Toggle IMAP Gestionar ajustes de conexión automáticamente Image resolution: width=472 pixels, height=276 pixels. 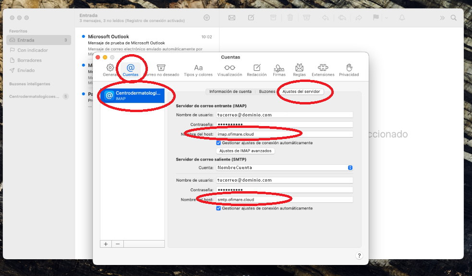[x=218, y=143]
